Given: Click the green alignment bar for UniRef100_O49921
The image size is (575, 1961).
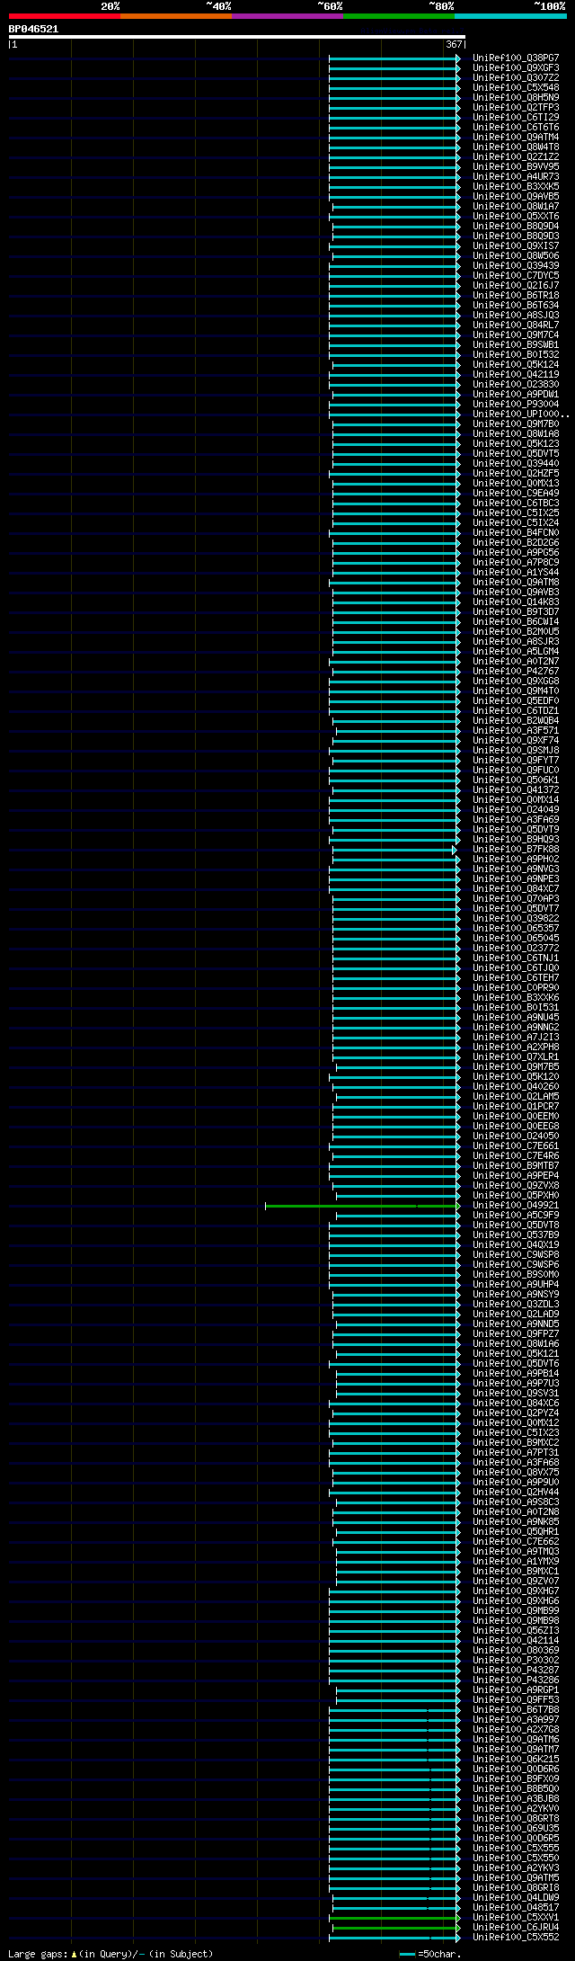Looking at the screenshot, I should [x=362, y=1206].
